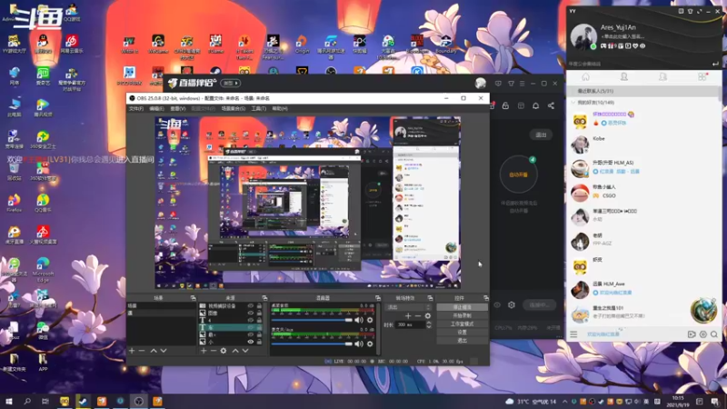Open the OBS 文件(F) menu

[135, 108]
